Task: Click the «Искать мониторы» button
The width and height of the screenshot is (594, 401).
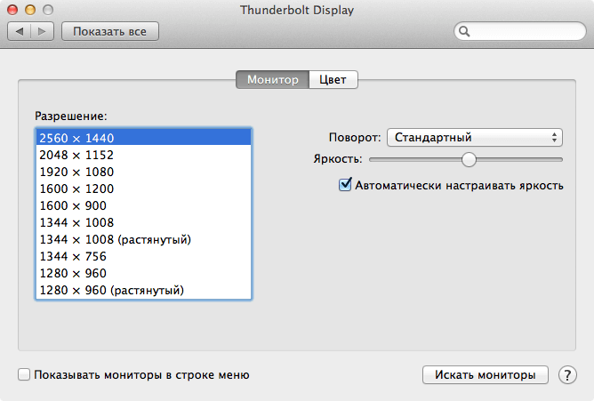Action: coord(486,375)
